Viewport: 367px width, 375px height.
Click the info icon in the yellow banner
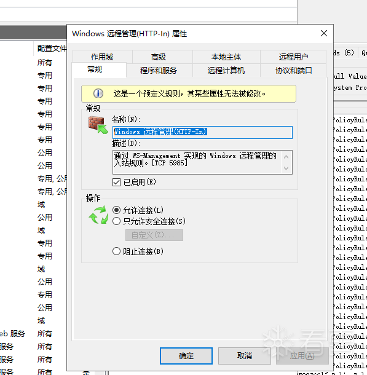98,93
